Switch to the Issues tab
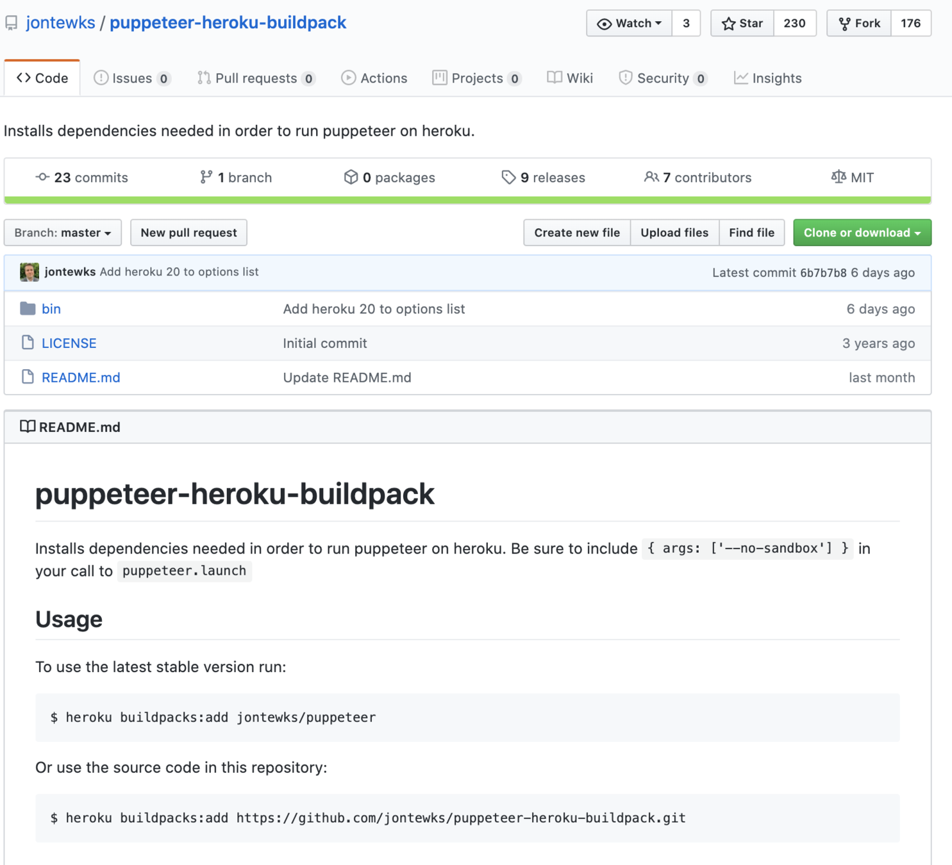 (132, 78)
